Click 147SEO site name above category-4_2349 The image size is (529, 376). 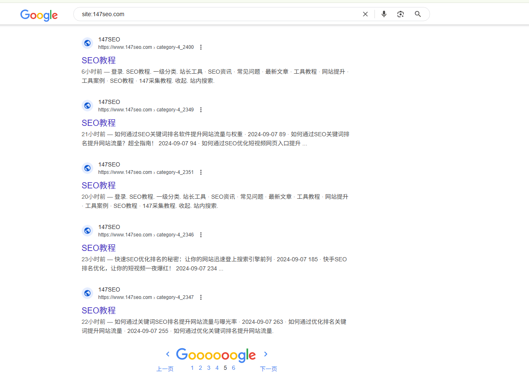point(109,102)
